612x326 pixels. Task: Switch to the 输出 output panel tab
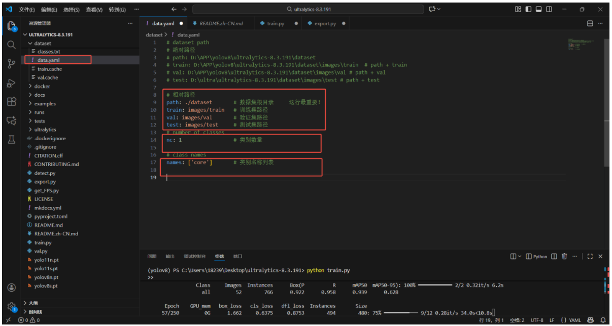170,257
